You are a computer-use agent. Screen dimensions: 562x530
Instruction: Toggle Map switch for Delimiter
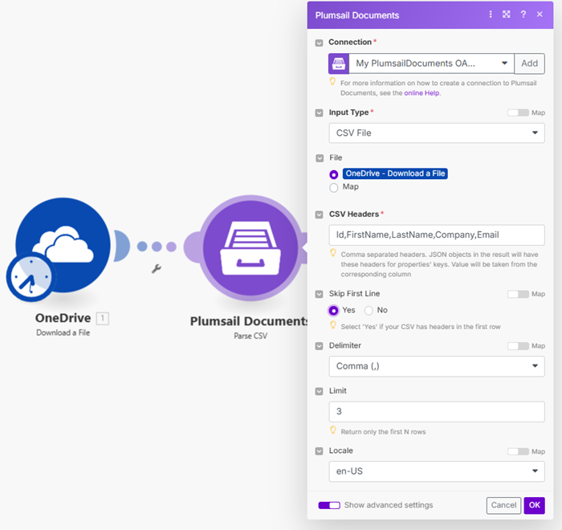click(518, 346)
